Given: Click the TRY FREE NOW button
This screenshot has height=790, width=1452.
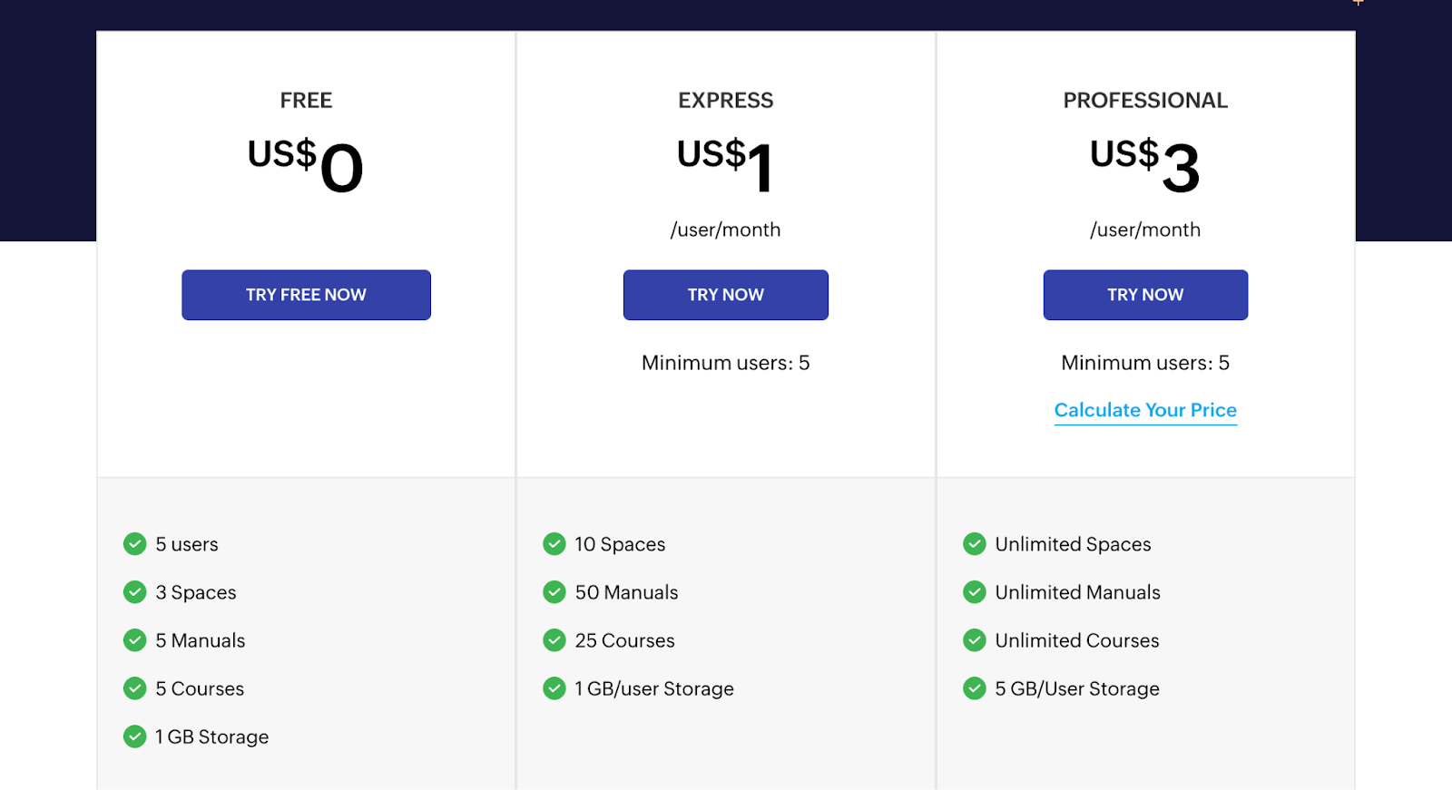Looking at the screenshot, I should [306, 295].
